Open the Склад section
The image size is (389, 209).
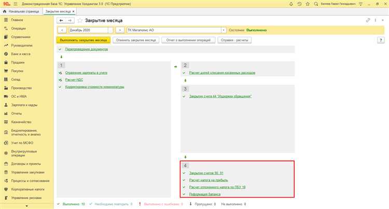click(x=16, y=79)
